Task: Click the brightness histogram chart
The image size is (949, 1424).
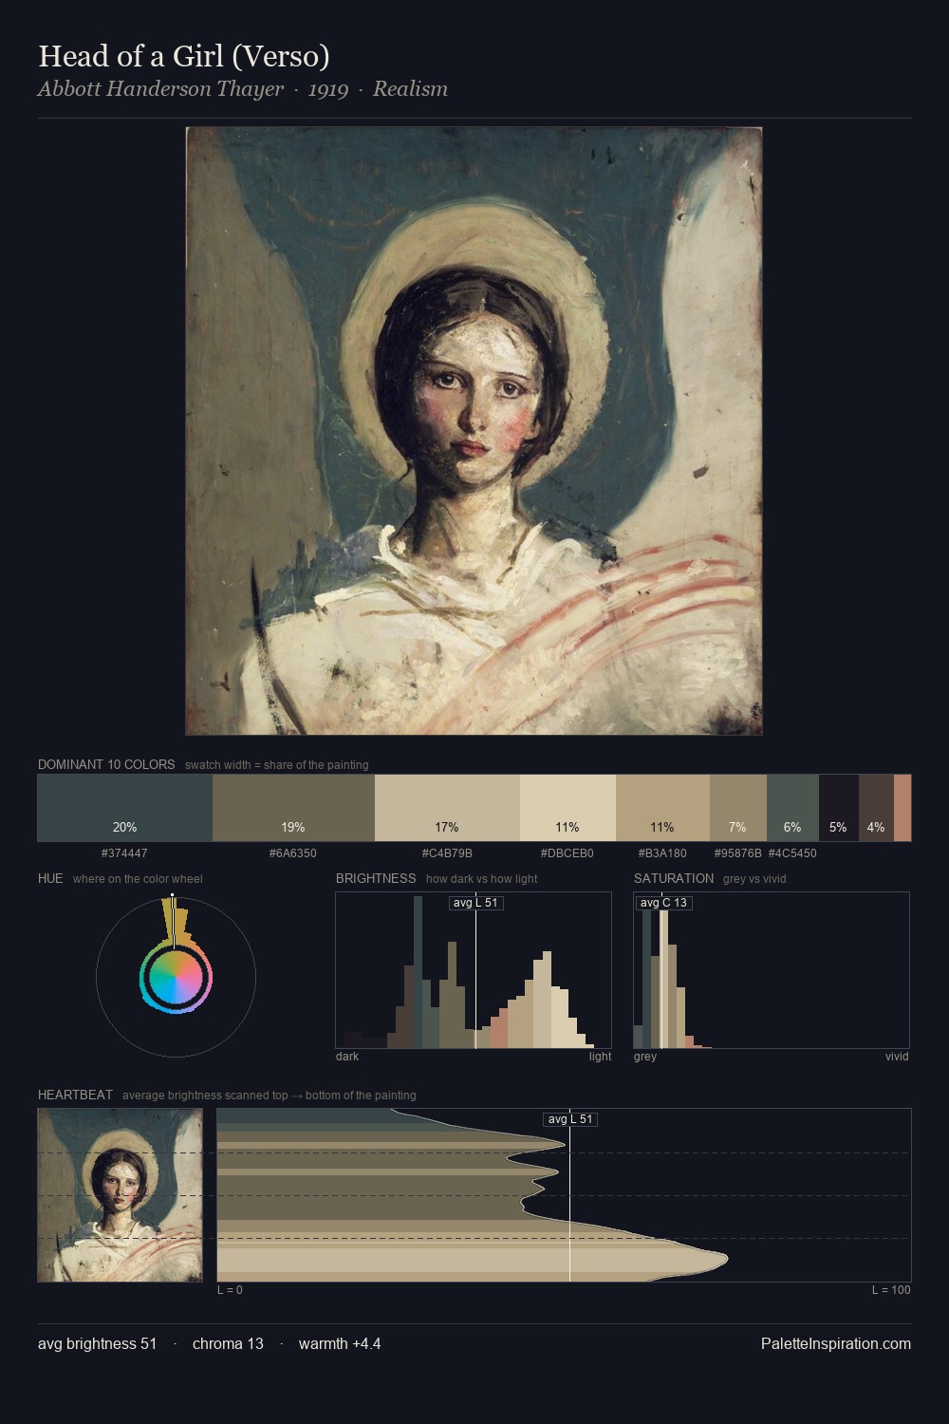Action: pyautogui.click(x=474, y=970)
